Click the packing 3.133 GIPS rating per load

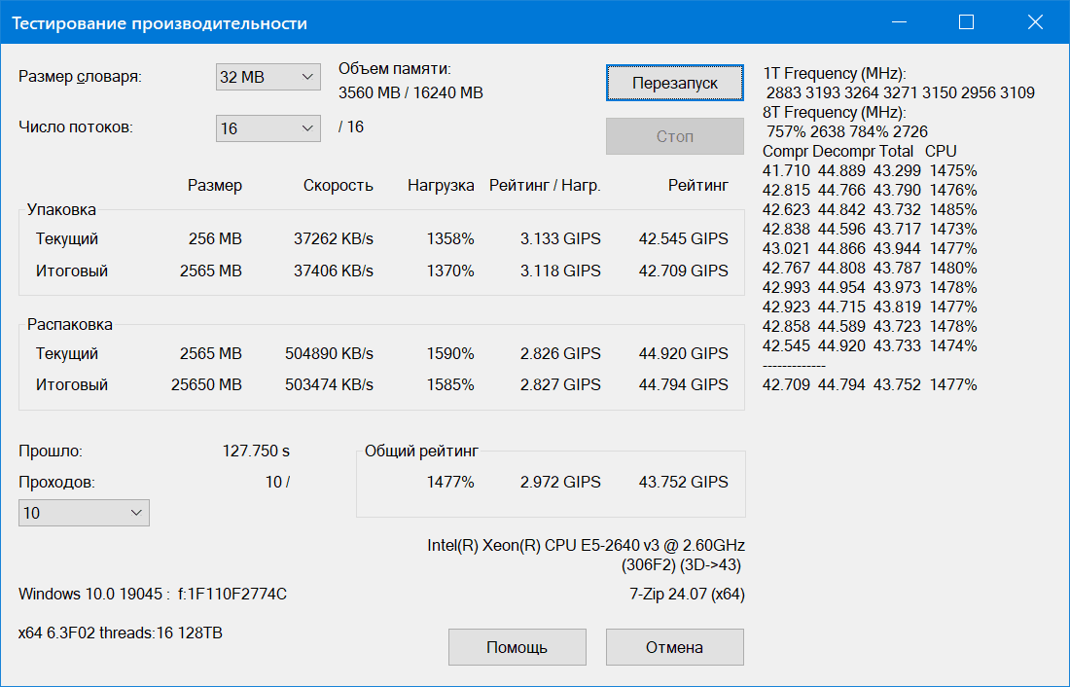pyautogui.click(x=560, y=239)
